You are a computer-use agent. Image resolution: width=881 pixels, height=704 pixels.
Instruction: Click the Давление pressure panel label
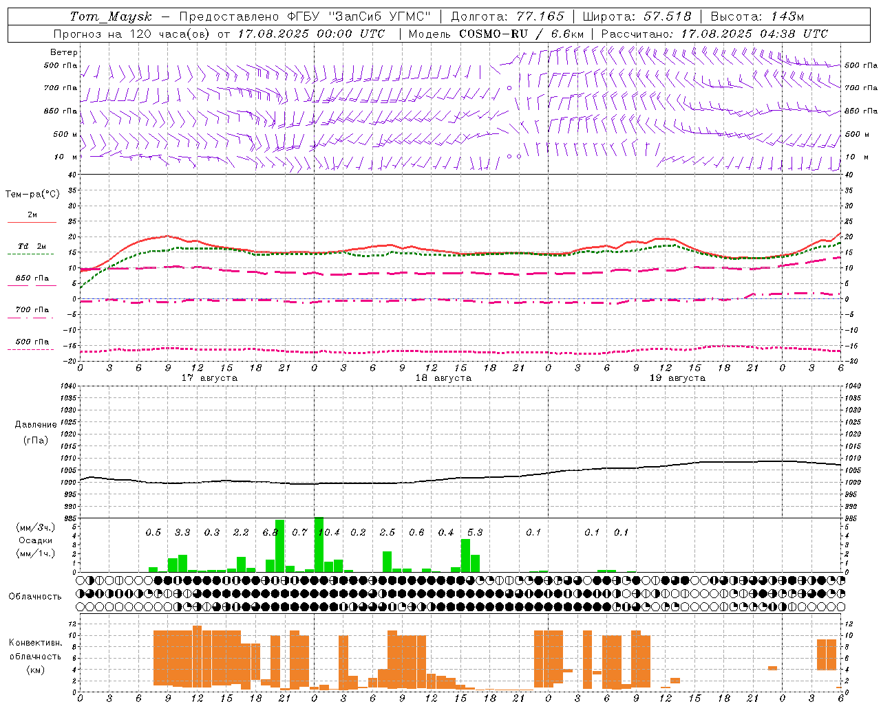pyautogui.click(x=36, y=425)
